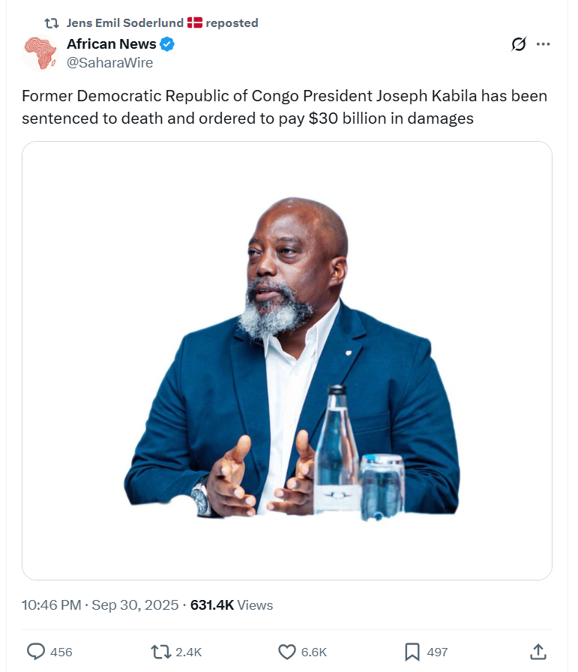
Task: Open the 10:46 PM Sep 30, 2025 timestamp
Action: pos(100,604)
